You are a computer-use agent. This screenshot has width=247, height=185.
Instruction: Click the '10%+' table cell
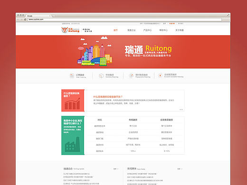pyautogui.click(x=133, y=151)
